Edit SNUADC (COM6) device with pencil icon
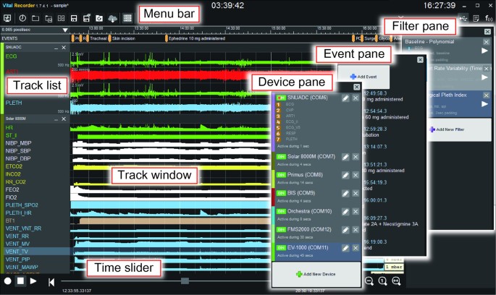This screenshot has height=295, width=496. click(345, 98)
